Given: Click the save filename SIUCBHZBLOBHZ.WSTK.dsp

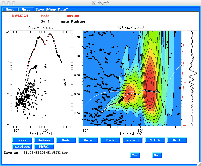Looking at the screenshot, I should [45, 153].
